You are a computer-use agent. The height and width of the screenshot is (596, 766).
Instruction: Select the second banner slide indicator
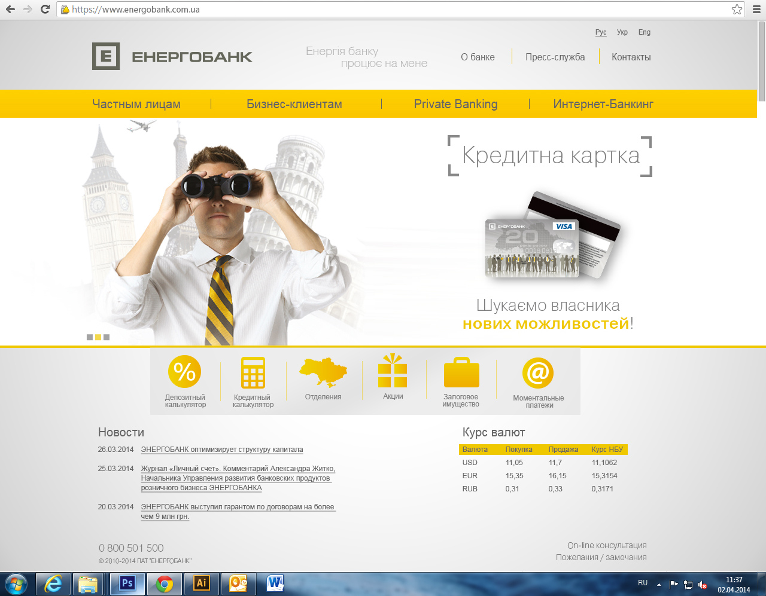point(98,337)
